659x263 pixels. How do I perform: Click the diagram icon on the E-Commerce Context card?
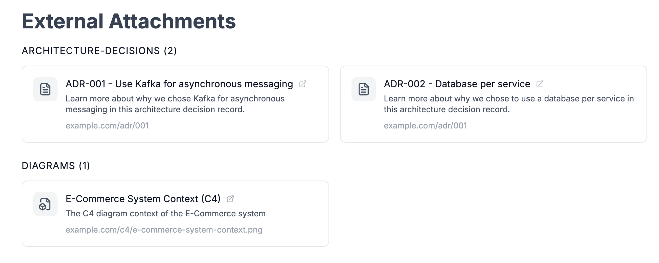45,204
